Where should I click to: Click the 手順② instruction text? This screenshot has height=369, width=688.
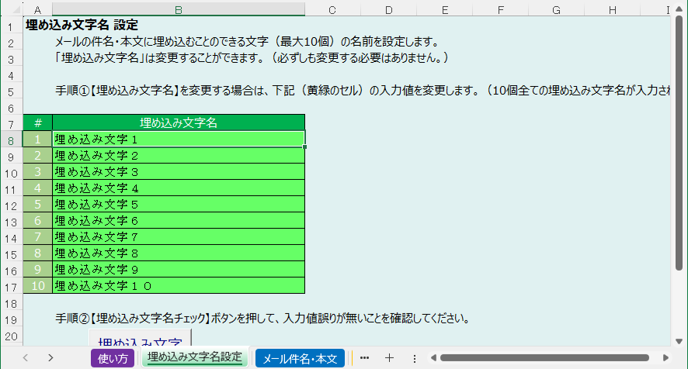[x=262, y=318]
